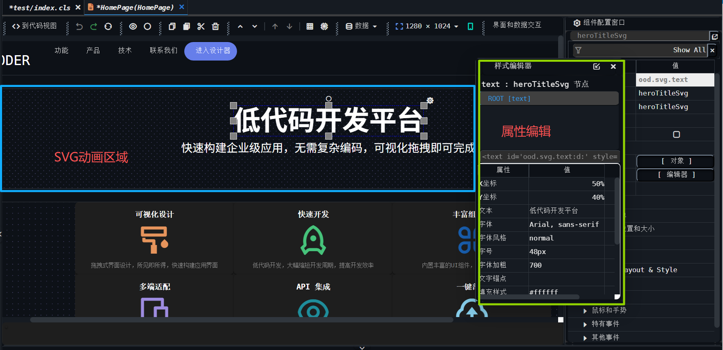Image resolution: width=723 pixels, height=350 pixels.
Task: Close the HomePage tab
Action: pyautogui.click(x=182, y=7)
